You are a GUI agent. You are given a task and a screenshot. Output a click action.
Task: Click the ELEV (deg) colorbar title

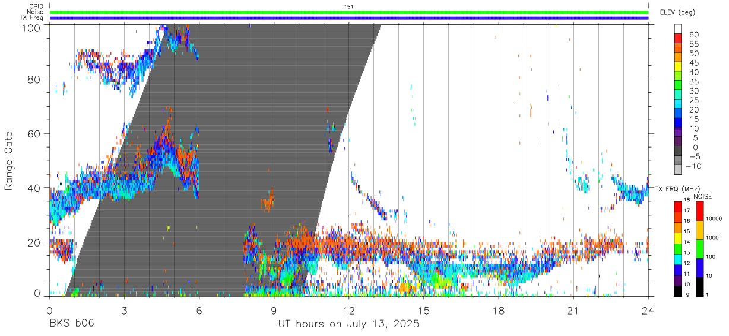pyautogui.click(x=678, y=12)
